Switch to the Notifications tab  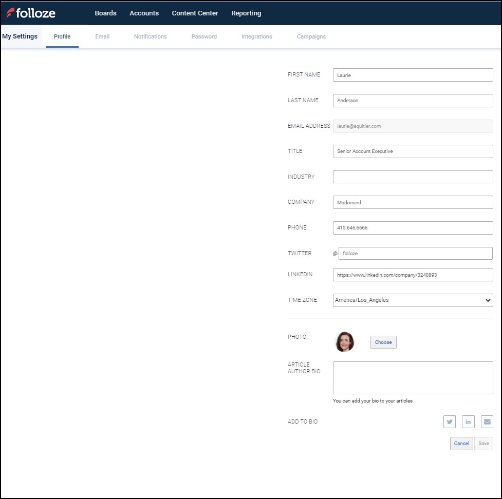point(150,36)
